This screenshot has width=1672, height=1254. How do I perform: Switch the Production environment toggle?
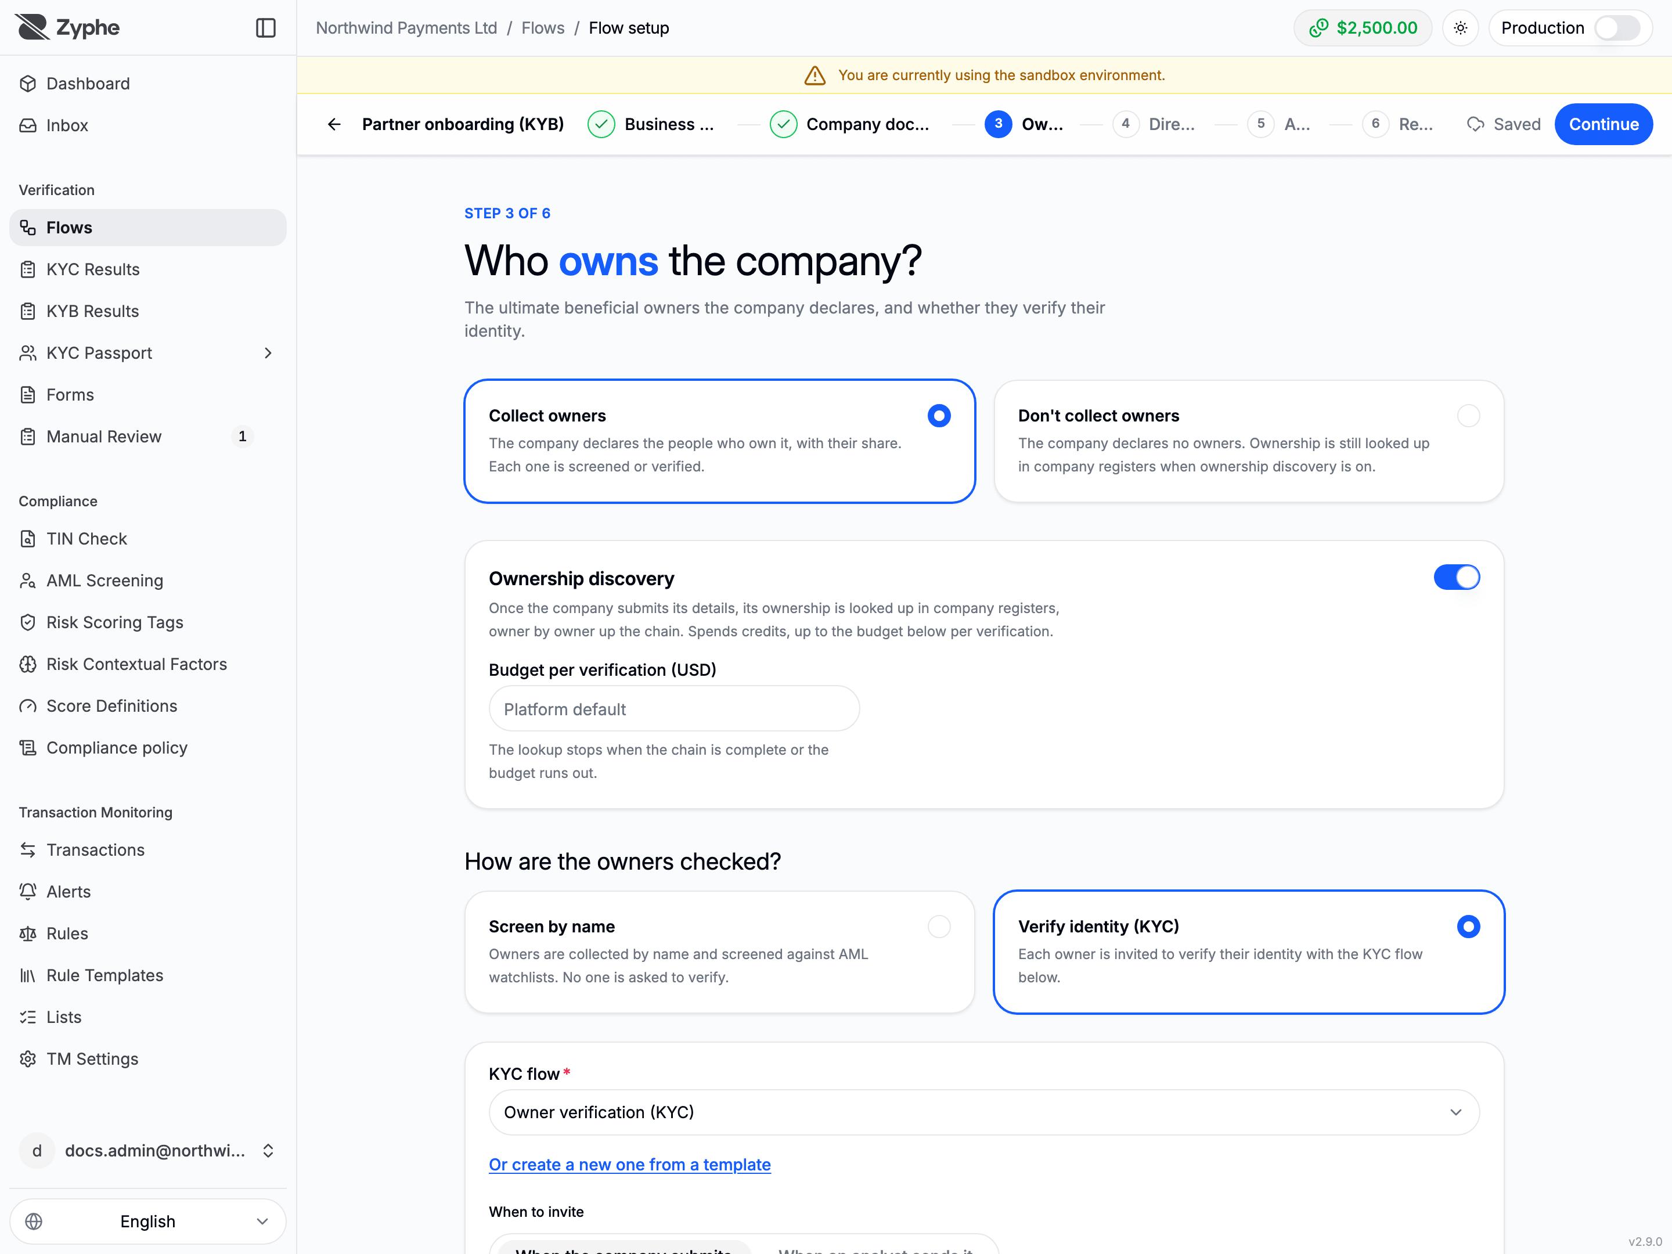(x=1617, y=28)
